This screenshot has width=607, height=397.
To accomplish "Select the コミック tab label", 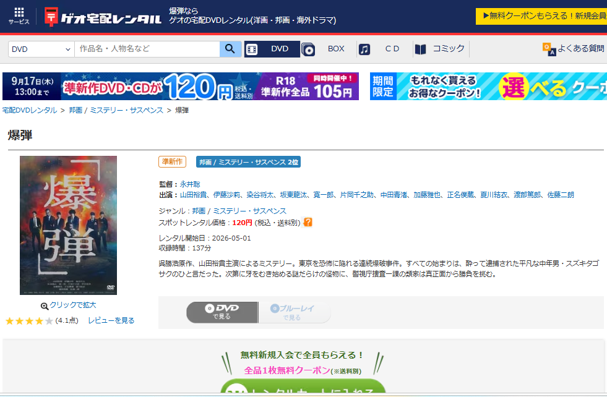I will (x=448, y=48).
